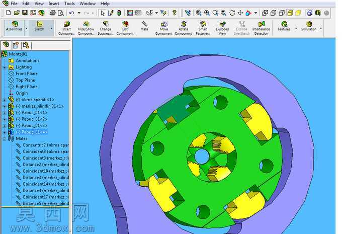Click the Mate paperclip tool
Screen dimensions: 344x234
pyautogui.click(x=144, y=26)
